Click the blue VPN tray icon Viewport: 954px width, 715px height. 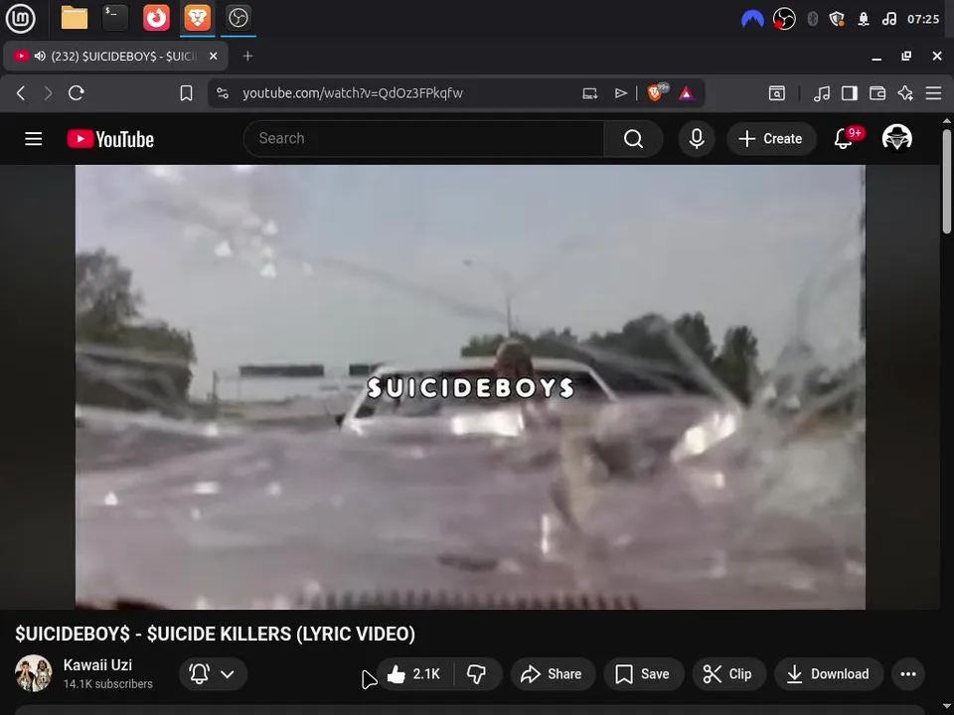(752, 19)
